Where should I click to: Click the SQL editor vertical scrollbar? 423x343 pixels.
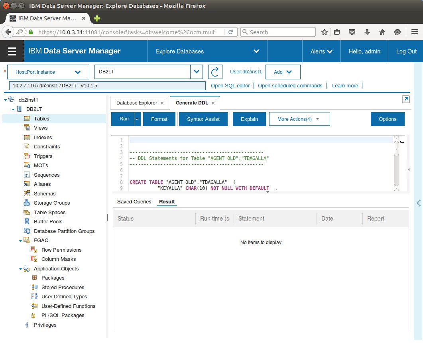[x=396, y=163]
